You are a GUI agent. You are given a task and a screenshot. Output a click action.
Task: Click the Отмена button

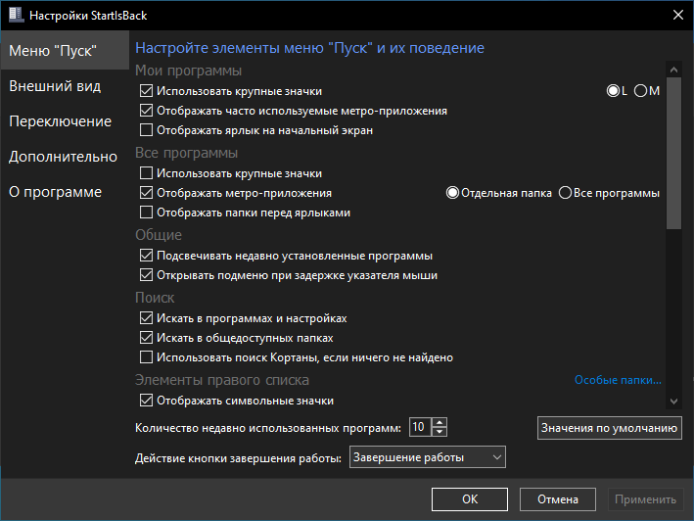coord(558,499)
